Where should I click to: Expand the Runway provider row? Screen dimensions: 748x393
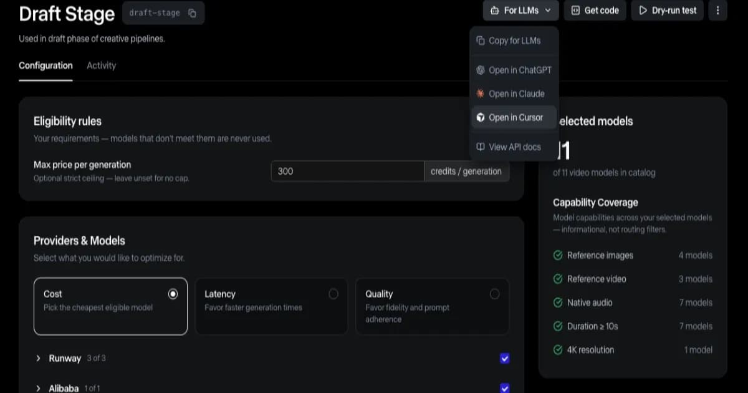[x=38, y=358]
